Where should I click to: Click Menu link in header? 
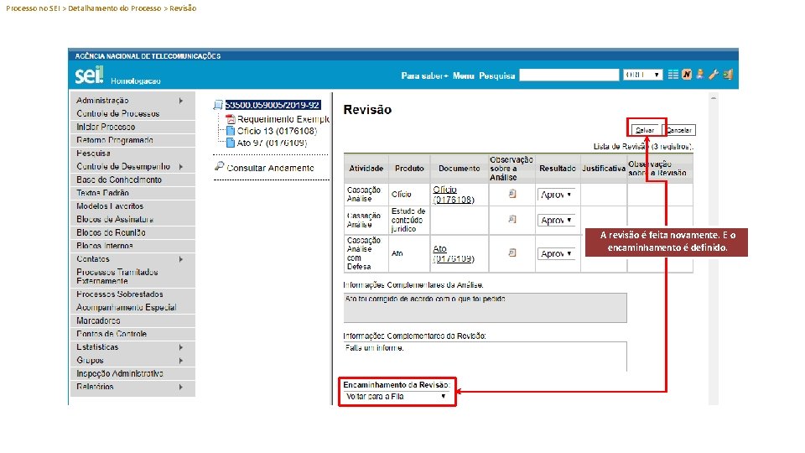coord(463,75)
